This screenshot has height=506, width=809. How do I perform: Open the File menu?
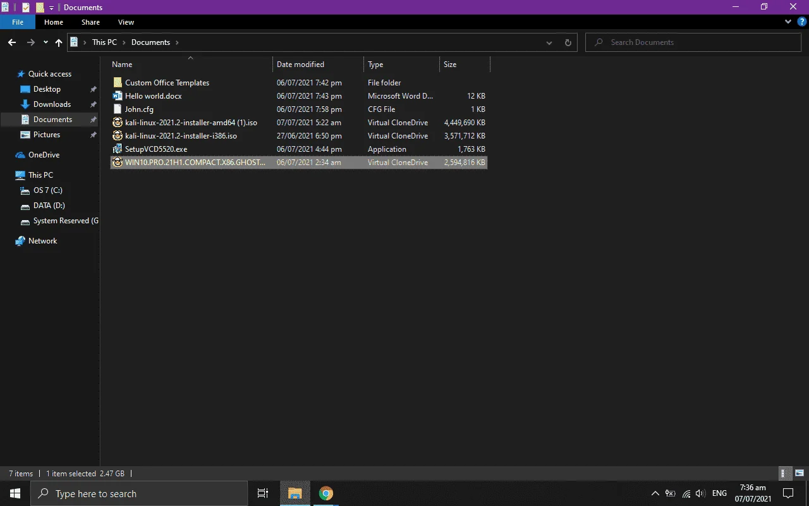18,22
